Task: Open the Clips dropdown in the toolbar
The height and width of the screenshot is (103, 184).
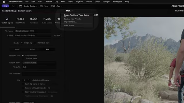Action: point(57,6)
